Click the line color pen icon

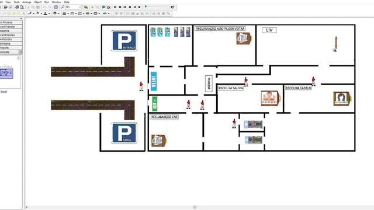click(30, 13)
